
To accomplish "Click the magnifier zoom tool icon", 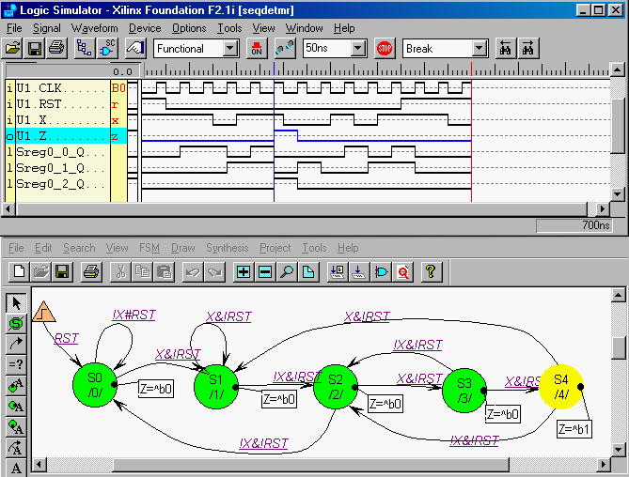I will pos(286,272).
